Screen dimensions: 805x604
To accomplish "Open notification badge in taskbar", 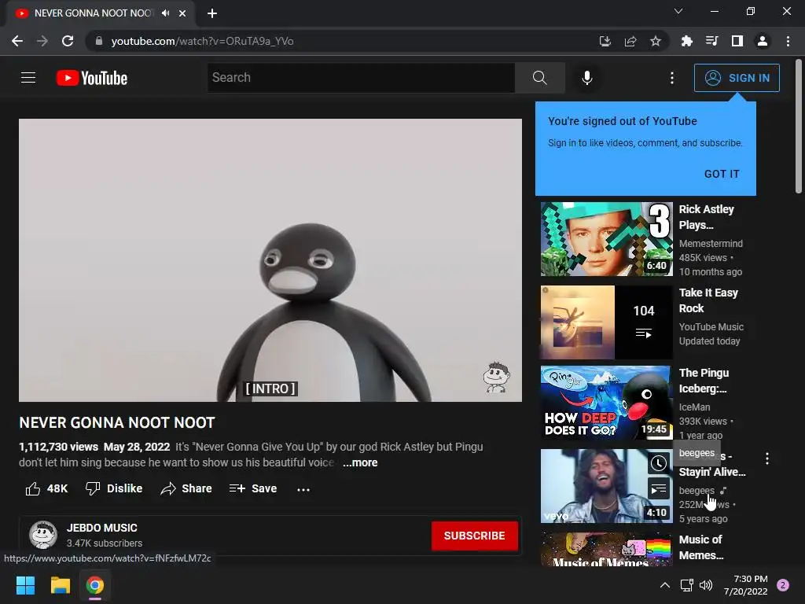I will click(x=782, y=585).
